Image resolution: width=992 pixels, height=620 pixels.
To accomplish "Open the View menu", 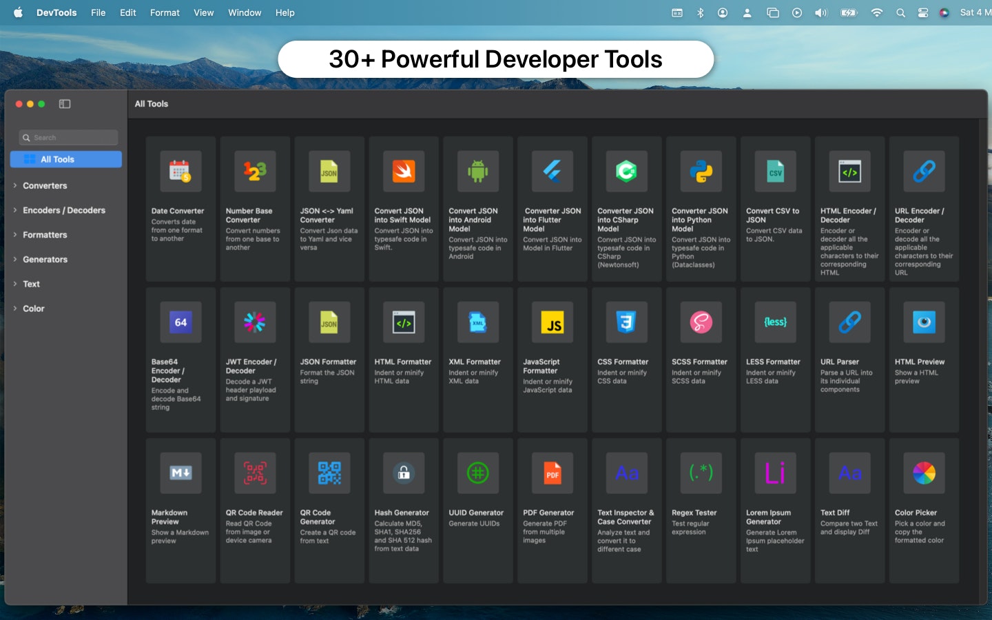I will 204,12.
